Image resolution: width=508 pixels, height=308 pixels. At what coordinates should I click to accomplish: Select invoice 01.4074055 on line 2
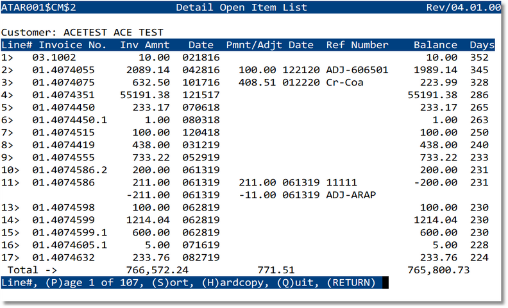click(63, 69)
